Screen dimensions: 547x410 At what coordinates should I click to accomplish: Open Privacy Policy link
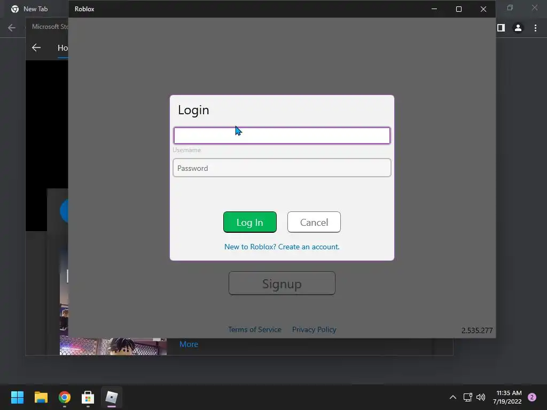point(314,329)
